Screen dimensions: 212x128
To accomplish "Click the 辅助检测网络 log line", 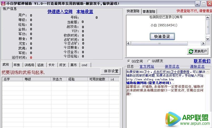I will [150, 83].
